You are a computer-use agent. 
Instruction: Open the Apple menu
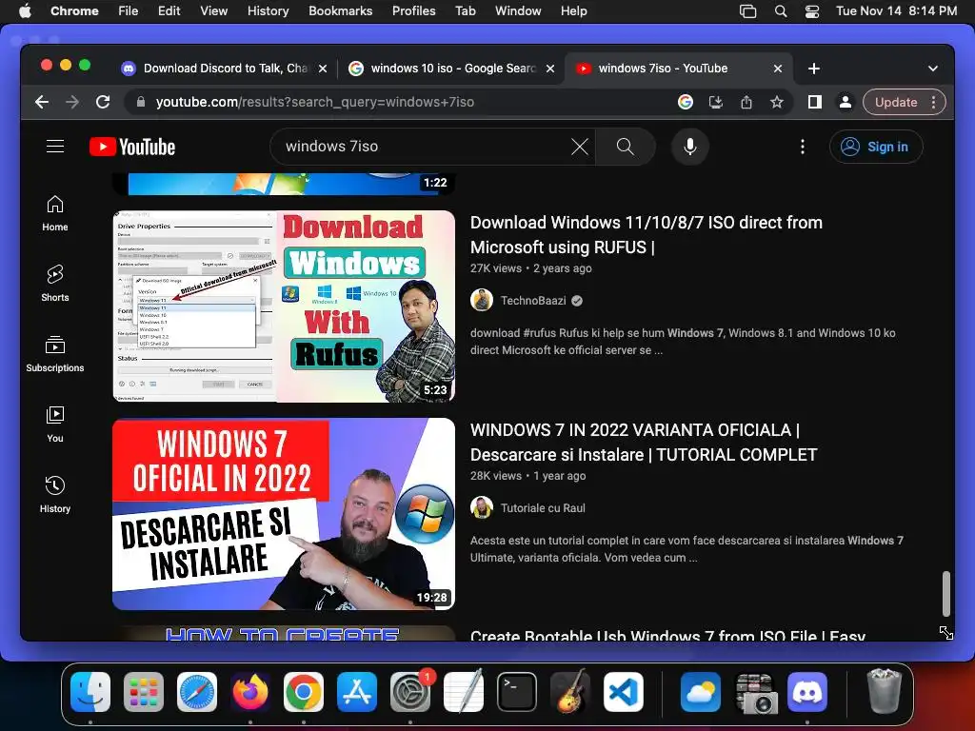[25, 10]
